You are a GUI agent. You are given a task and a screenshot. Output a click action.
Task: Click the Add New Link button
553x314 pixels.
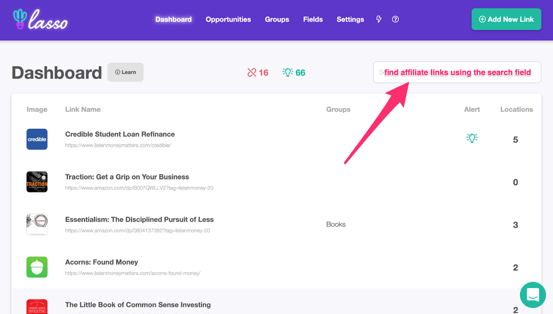506,19
